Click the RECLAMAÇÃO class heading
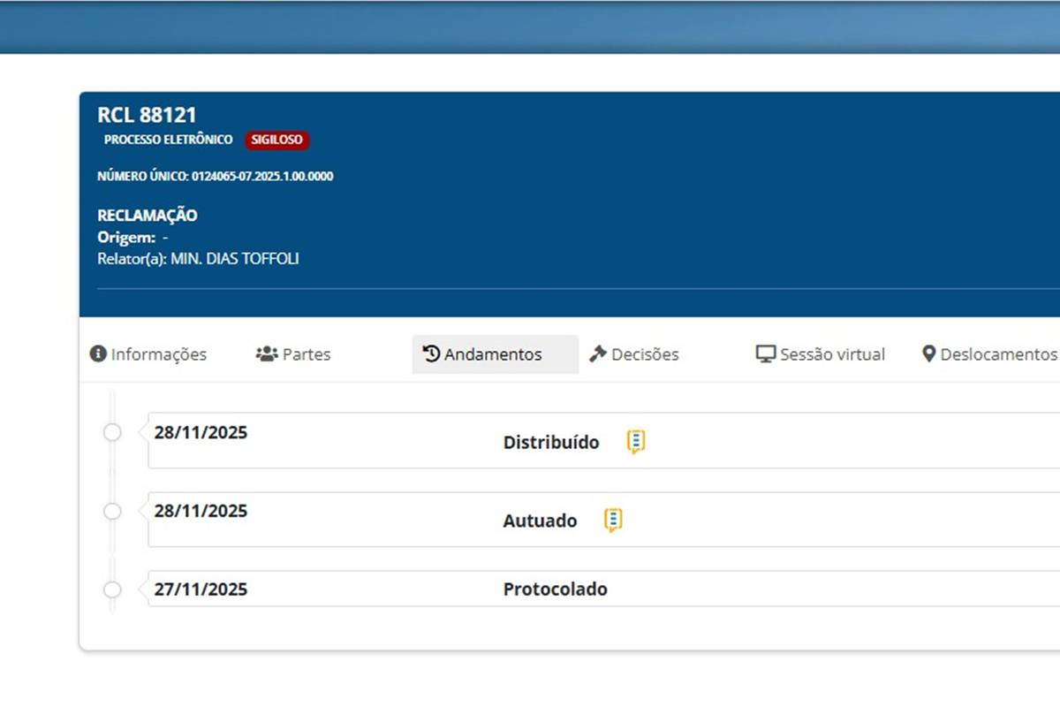The image size is (1060, 707). tap(148, 216)
